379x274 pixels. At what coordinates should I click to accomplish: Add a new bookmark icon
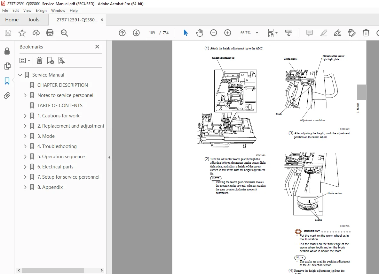pos(50,60)
